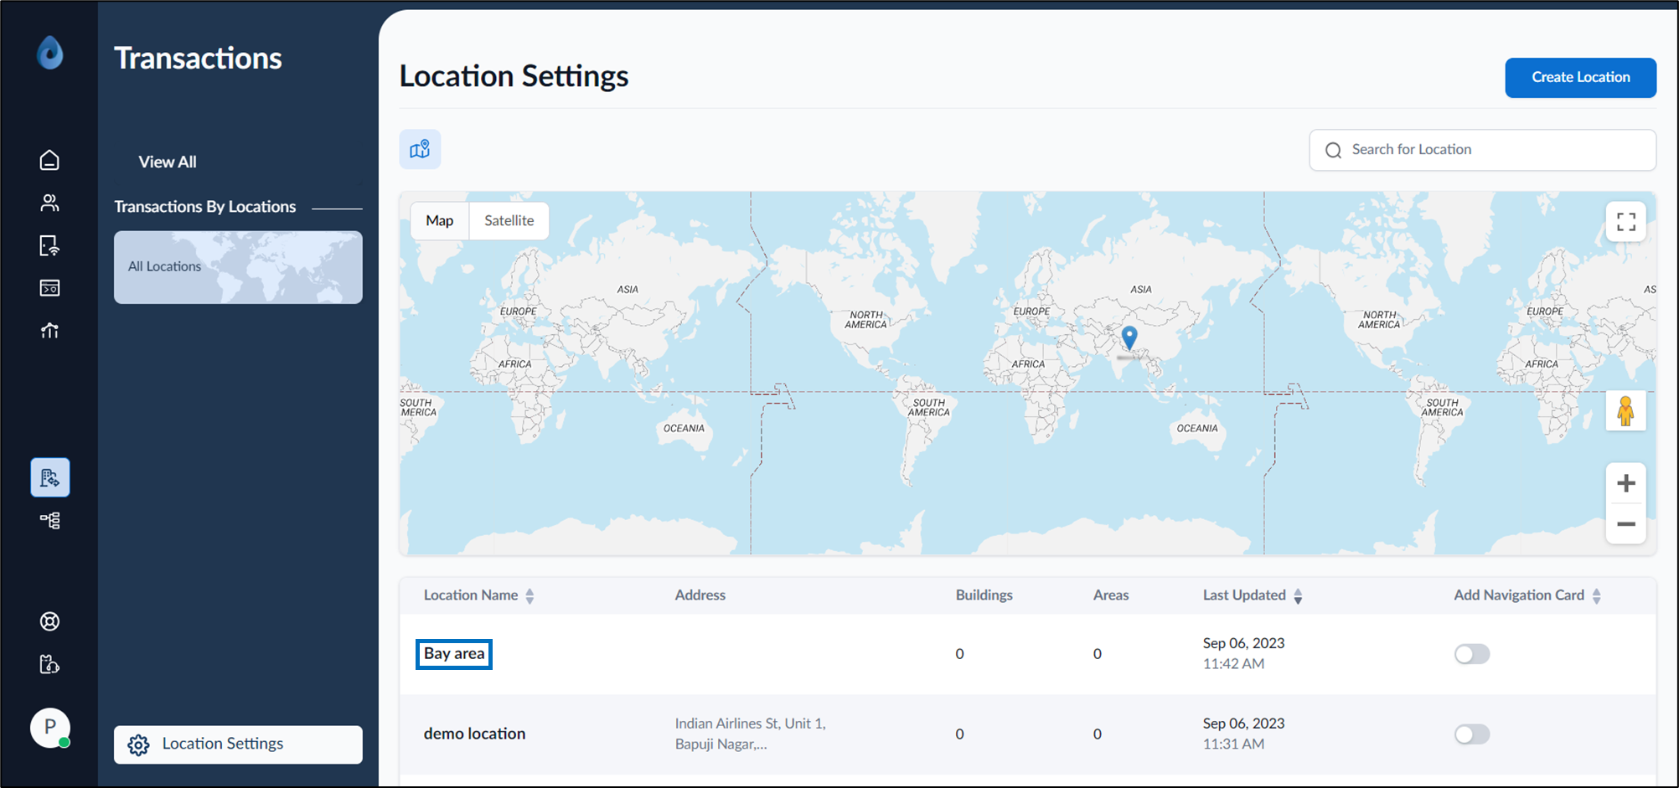Toggle the map view icon button
This screenshot has height=788, width=1679.
pyautogui.click(x=420, y=149)
